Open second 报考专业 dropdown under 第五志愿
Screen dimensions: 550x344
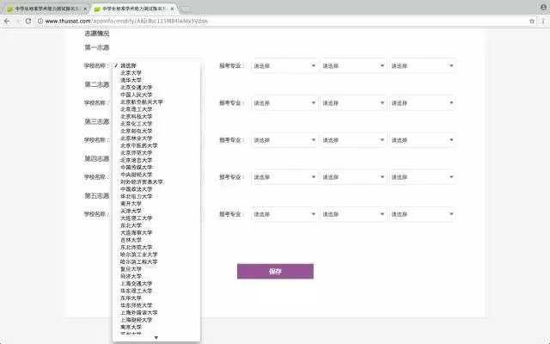(353, 214)
